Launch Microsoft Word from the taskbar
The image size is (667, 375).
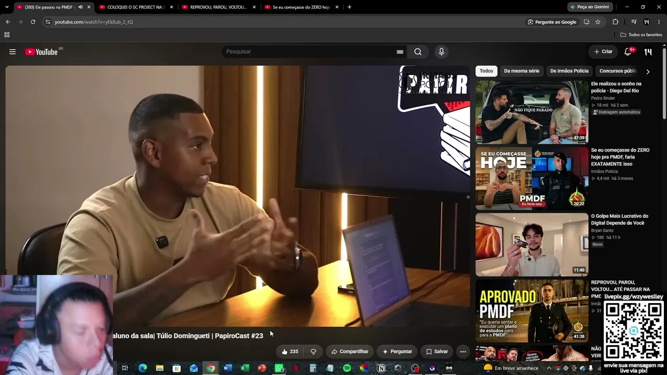click(x=228, y=368)
